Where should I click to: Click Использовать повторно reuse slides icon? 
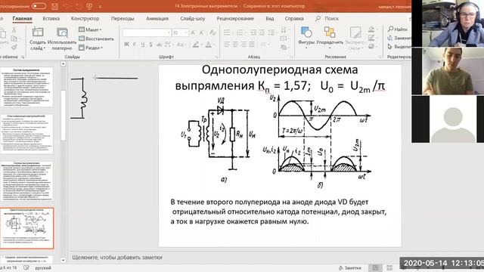pyautogui.click(x=62, y=32)
